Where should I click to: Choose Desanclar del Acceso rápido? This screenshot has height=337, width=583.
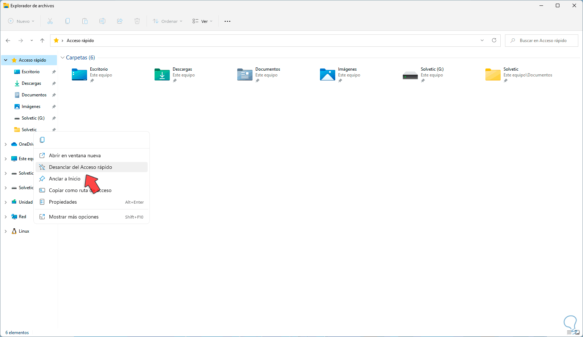coord(91,167)
